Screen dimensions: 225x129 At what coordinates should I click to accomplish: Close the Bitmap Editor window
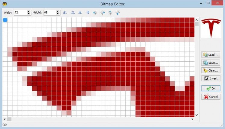pyautogui.click(x=217, y=3)
